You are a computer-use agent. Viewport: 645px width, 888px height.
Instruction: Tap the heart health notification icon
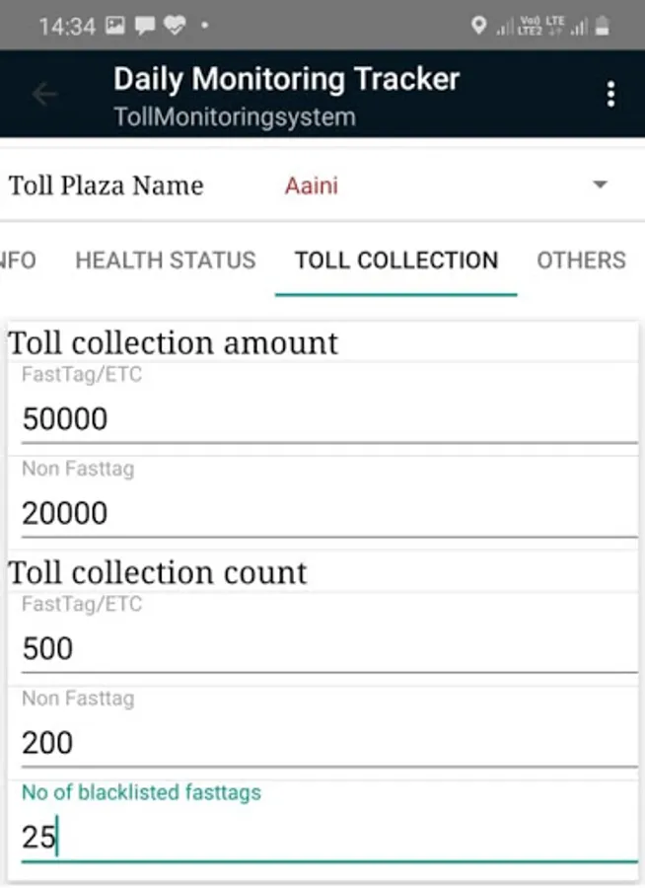coord(175,27)
